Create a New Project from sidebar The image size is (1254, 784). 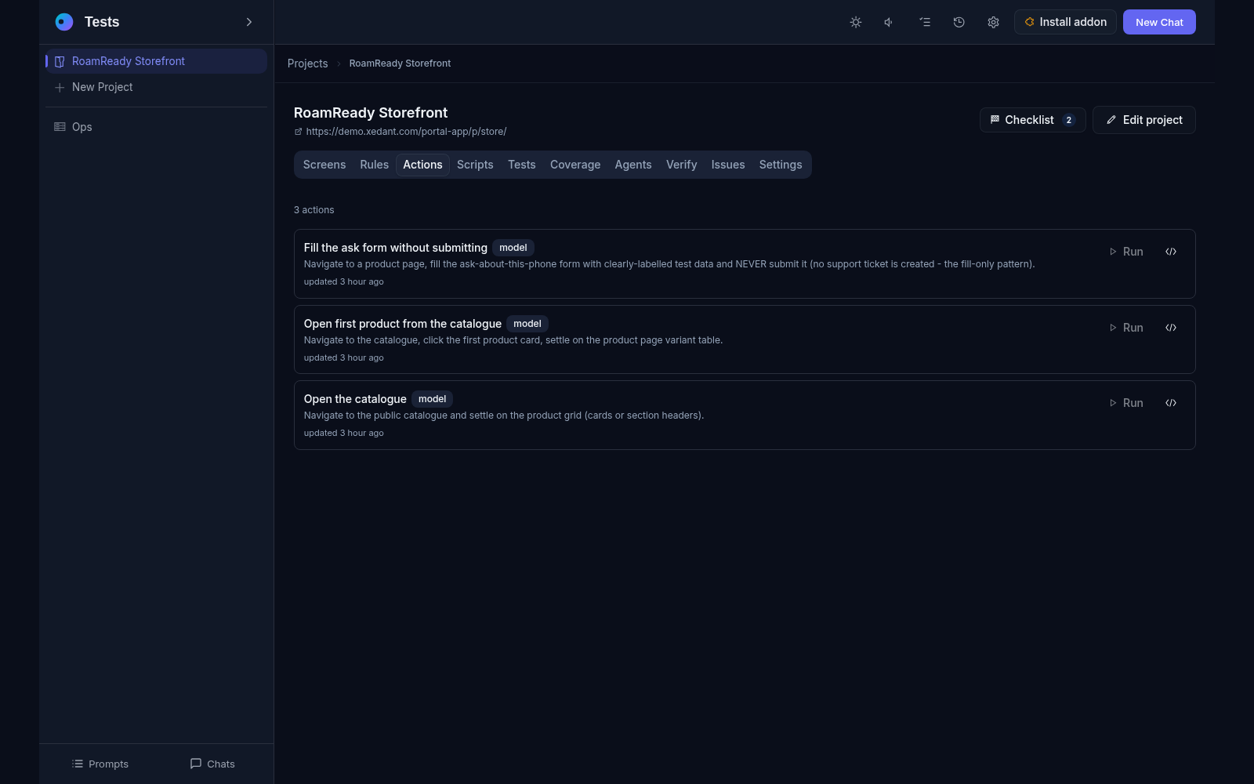tap(156, 87)
